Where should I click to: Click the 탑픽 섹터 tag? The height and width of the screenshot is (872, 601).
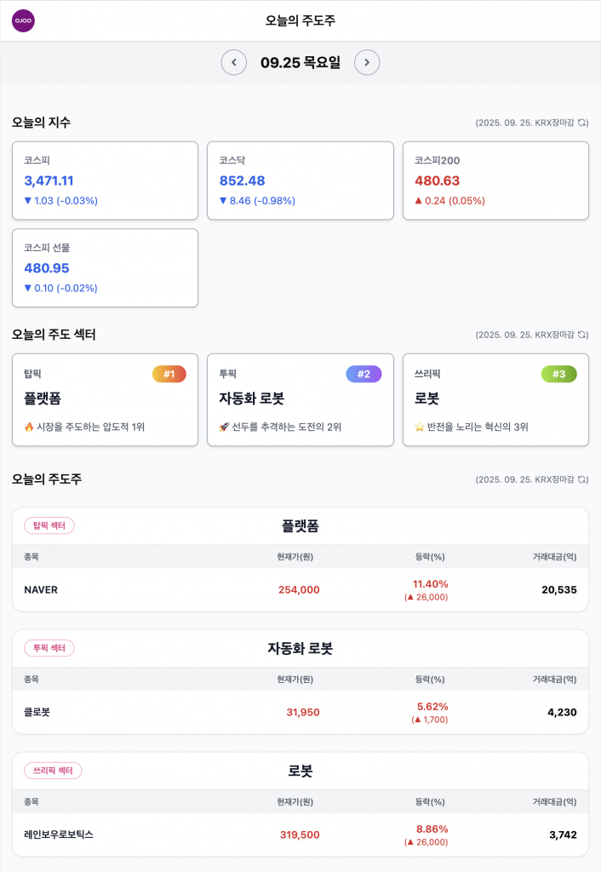[x=49, y=525]
